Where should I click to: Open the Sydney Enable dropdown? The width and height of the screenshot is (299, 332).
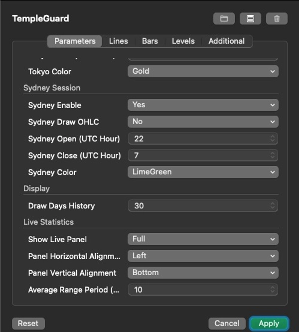click(203, 105)
